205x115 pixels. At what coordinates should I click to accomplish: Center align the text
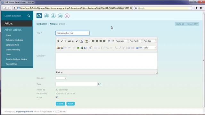[x=97, y=41]
